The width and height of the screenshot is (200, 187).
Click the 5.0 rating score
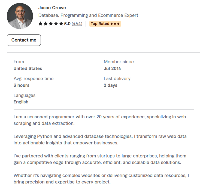click(x=67, y=24)
